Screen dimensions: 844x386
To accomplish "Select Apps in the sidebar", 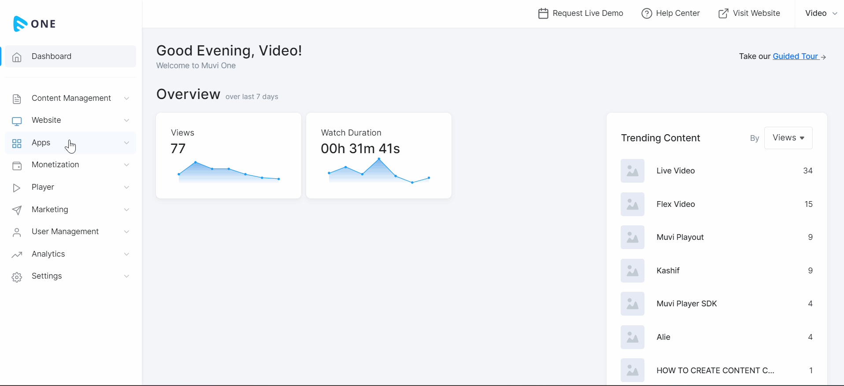I will (70, 143).
